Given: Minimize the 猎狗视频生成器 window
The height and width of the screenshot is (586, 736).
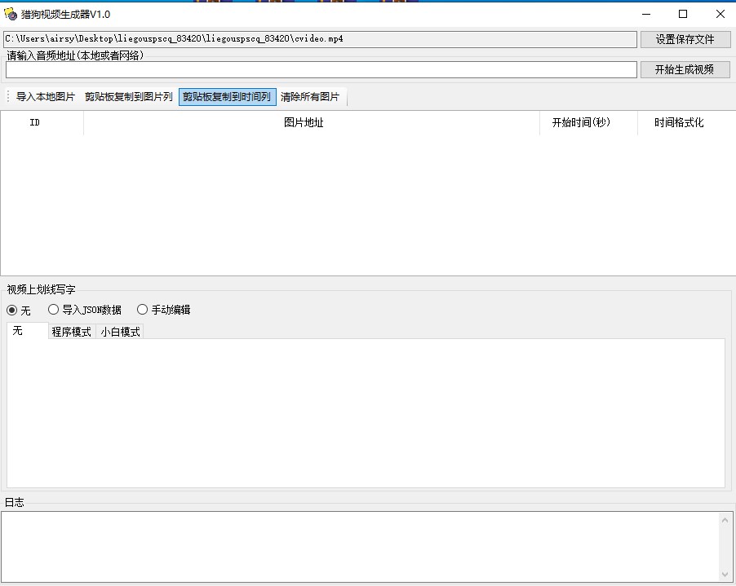Looking at the screenshot, I should coord(646,14).
